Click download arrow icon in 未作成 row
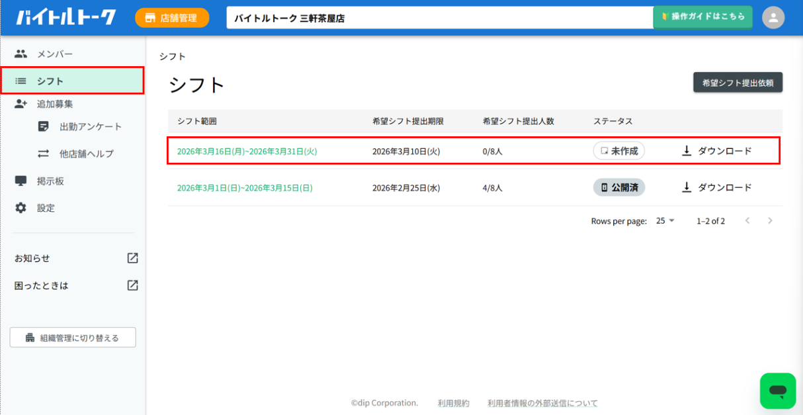Screen dimensions: 803x415 coord(687,151)
